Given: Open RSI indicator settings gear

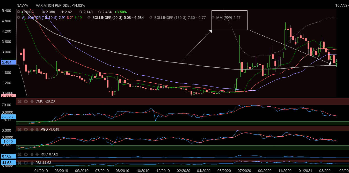Looking at the screenshot, I should tap(26, 163).
